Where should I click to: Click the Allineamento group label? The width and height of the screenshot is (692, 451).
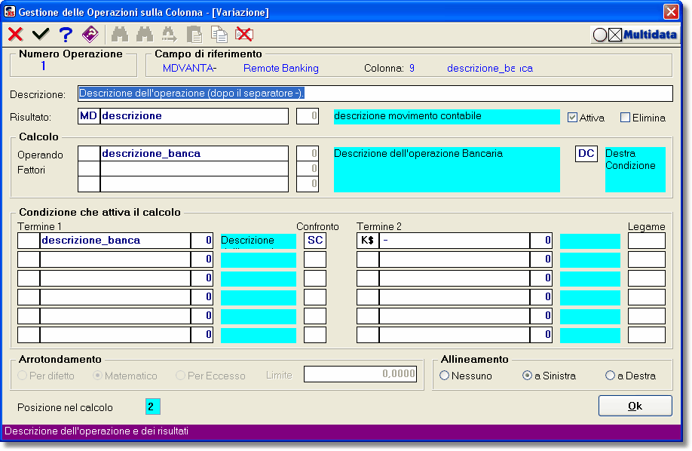click(x=474, y=359)
